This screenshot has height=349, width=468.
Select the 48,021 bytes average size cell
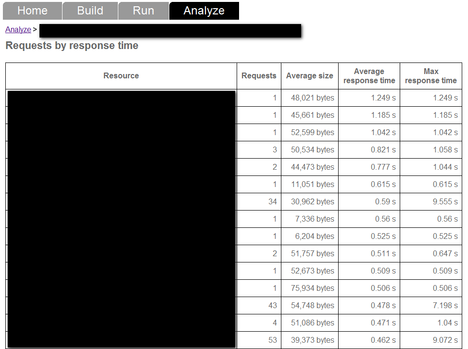click(x=312, y=98)
